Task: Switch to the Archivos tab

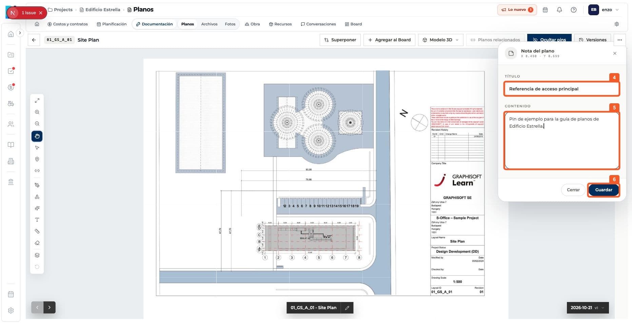Action: (209, 24)
